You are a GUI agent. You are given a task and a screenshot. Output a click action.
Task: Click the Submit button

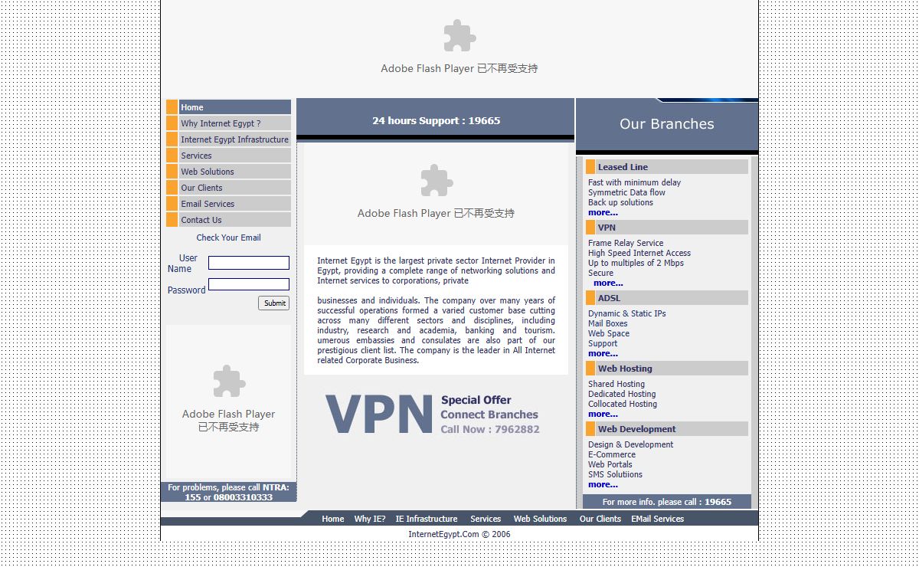click(x=274, y=303)
